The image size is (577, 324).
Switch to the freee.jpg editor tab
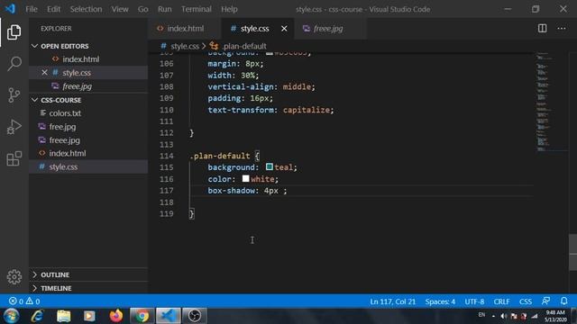click(330, 28)
